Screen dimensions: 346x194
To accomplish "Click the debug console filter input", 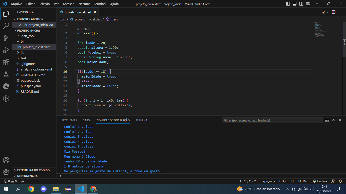I will [x=272, y=120].
